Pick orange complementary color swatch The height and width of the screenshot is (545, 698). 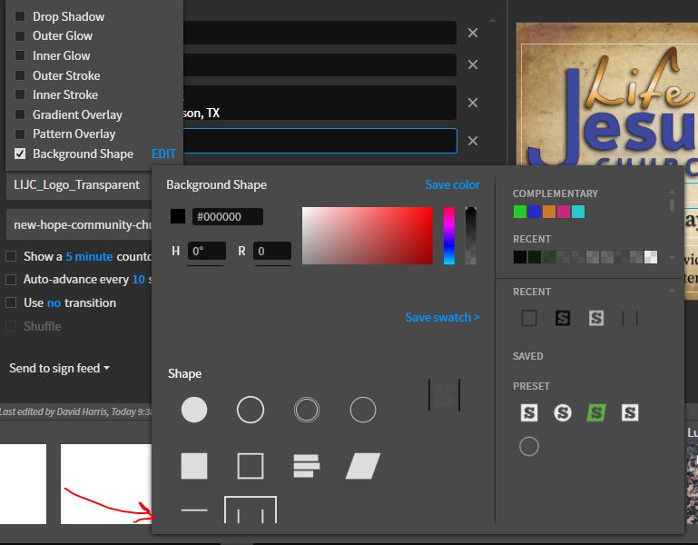point(549,212)
